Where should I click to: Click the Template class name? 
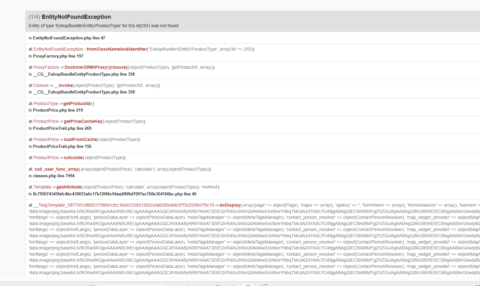click(x=42, y=187)
